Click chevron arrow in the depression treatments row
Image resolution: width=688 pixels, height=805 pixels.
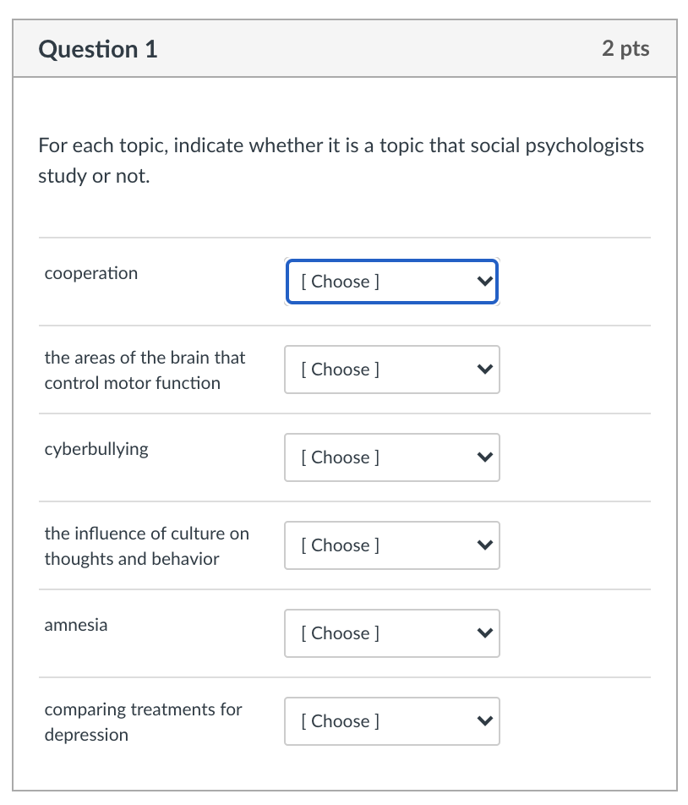coord(484,721)
